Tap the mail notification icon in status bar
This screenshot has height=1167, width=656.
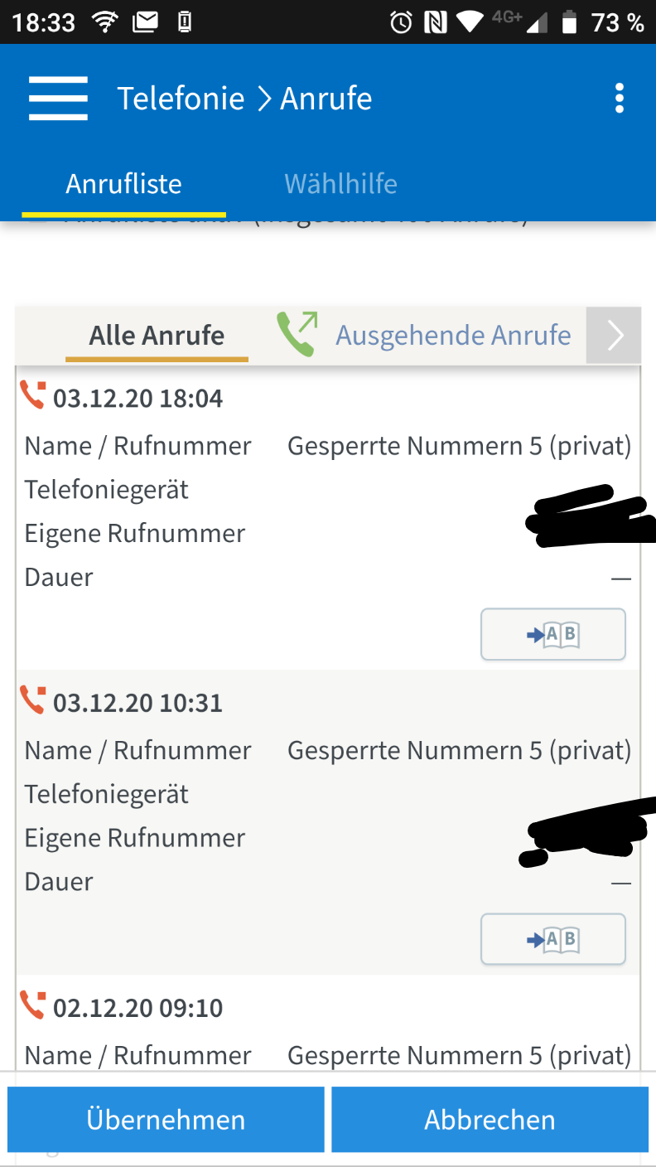tap(146, 22)
